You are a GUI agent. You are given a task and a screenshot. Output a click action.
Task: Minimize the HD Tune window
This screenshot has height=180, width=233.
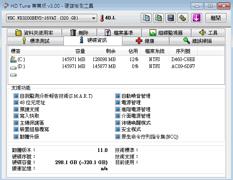[197, 6]
